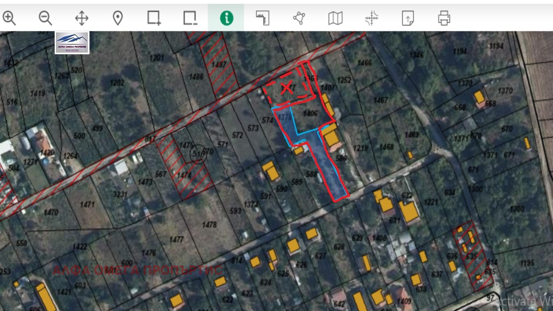Choose the location pin marker tool

coord(118,18)
